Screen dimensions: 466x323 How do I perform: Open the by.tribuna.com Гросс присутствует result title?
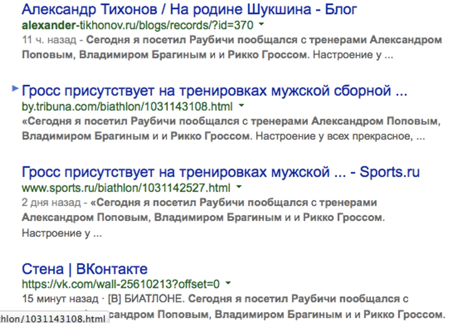tap(214, 91)
